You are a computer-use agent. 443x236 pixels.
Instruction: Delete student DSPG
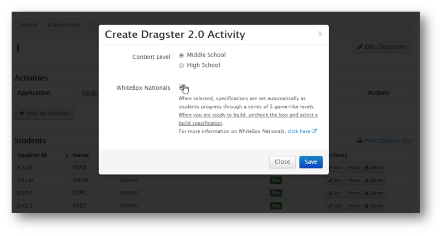tap(373, 193)
